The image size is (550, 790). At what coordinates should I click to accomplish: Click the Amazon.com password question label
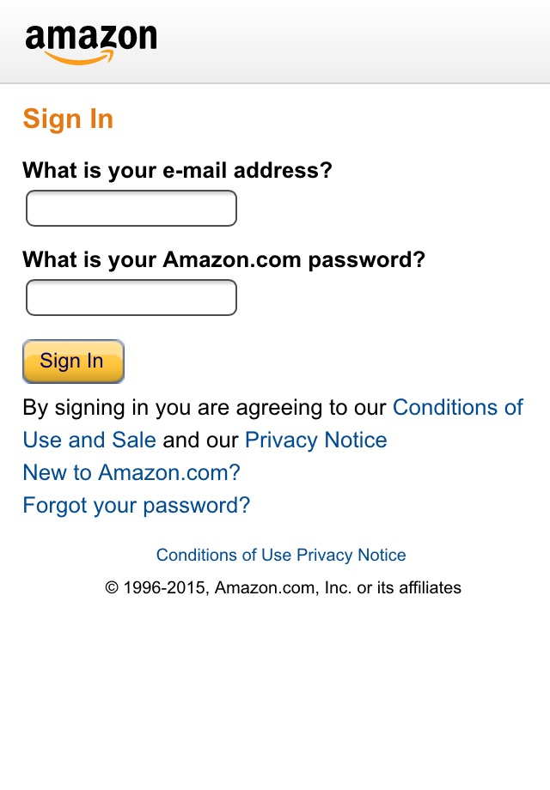click(223, 259)
